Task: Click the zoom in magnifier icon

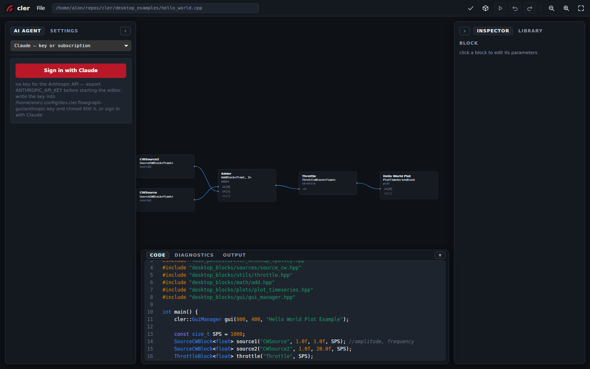Action: [566, 8]
